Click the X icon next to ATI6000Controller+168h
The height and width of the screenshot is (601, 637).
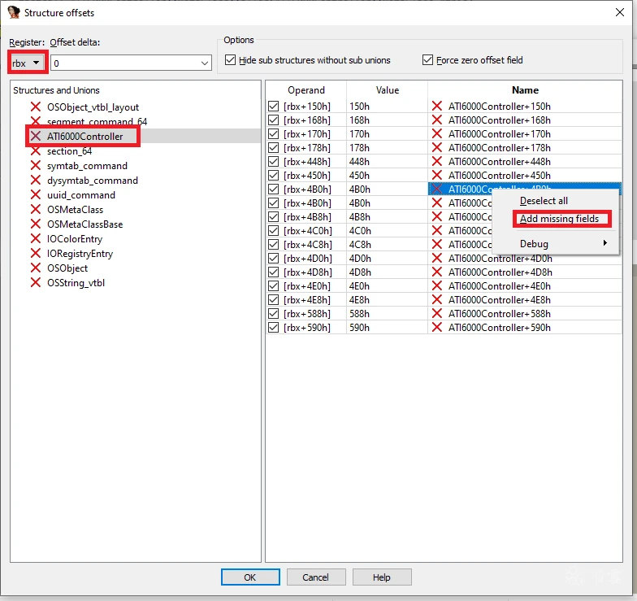click(x=437, y=120)
